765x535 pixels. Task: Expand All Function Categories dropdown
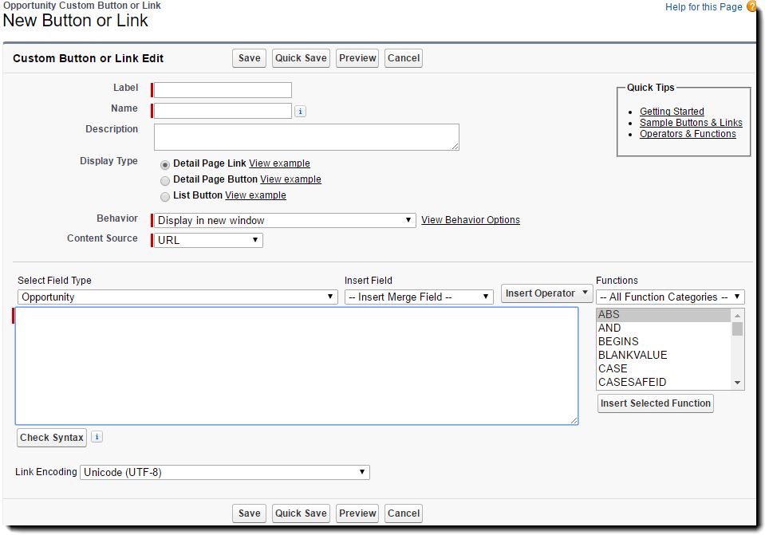(x=670, y=297)
